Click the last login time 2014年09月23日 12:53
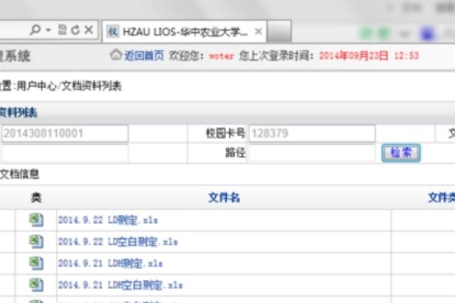The image size is (455, 303). [369, 55]
